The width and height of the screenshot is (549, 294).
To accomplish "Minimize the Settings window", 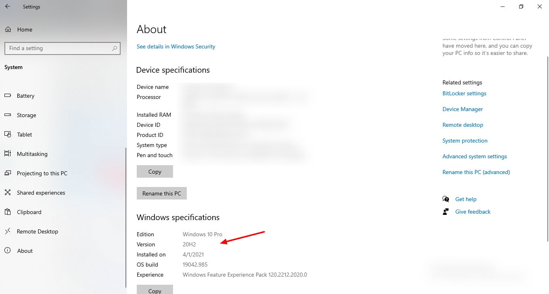I will tap(503, 6).
